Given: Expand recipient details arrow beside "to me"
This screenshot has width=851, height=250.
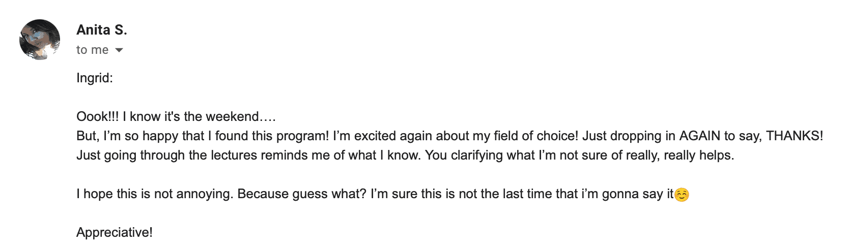Looking at the screenshot, I should coord(119,50).
